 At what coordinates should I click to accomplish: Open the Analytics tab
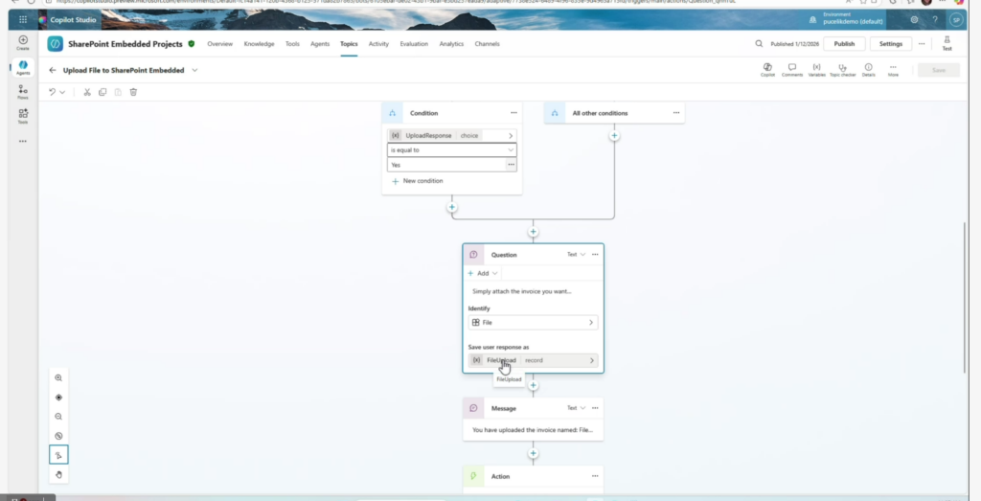451,44
